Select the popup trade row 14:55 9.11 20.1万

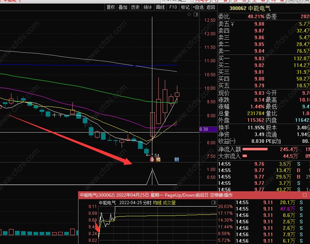pos(273,203)
